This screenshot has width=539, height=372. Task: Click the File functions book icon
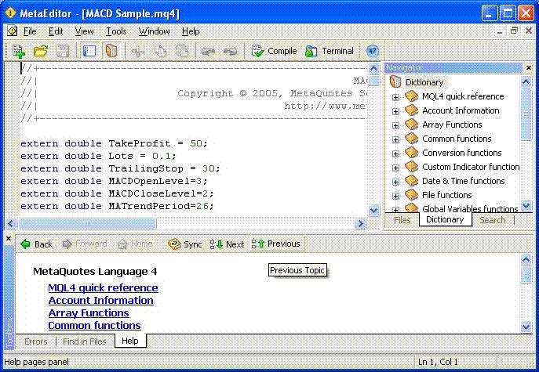[411, 195]
